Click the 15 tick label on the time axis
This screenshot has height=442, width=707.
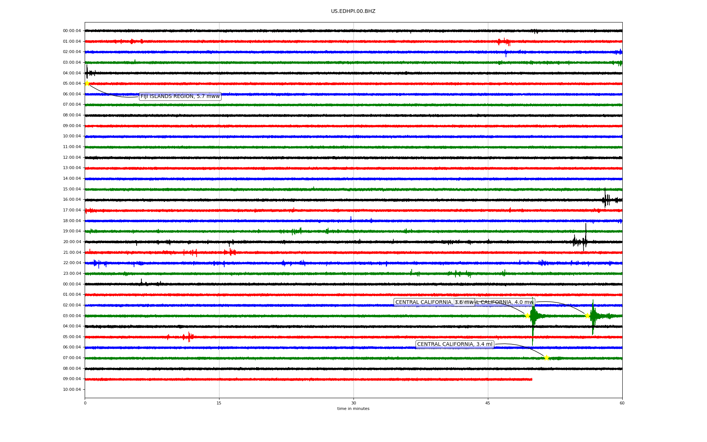click(x=219, y=403)
